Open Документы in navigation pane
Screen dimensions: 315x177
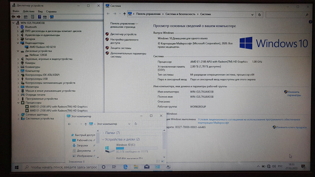point(84,151)
